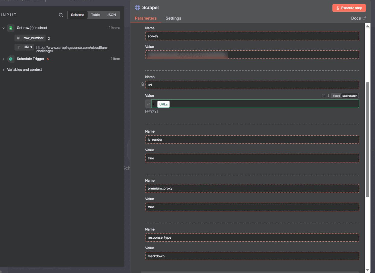Click the Name field containing apikey
The height and width of the screenshot is (273, 375).
(x=252, y=36)
